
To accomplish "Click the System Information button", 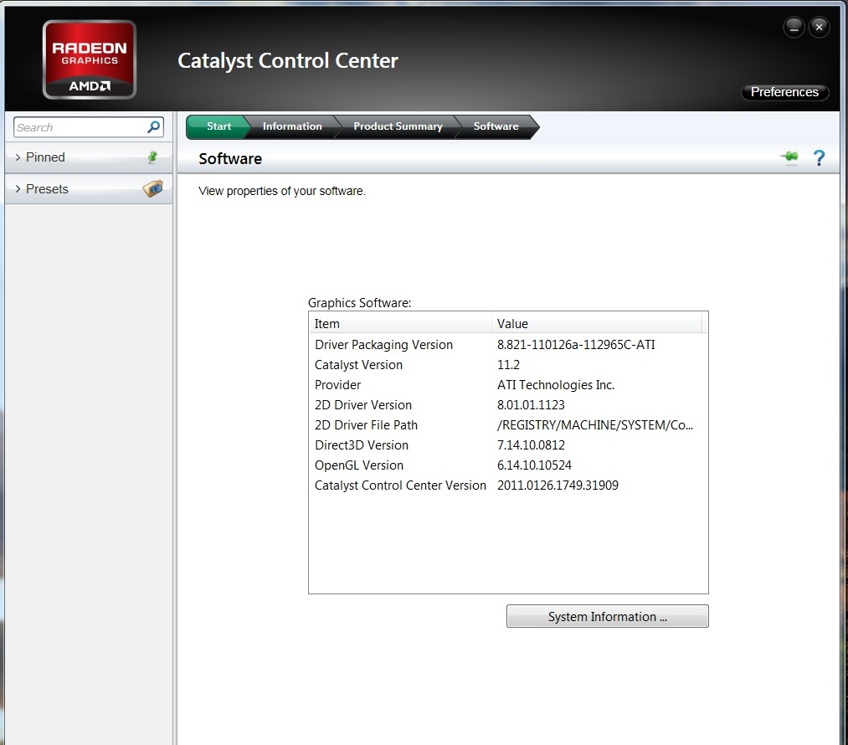I will click(608, 616).
